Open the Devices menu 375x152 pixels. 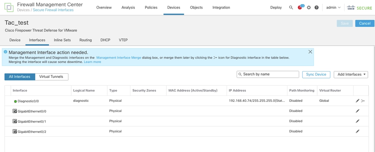click(174, 7)
